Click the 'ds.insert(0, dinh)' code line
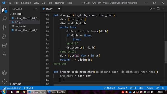The height and width of the screenshot is (94, 167). [81, 48]
